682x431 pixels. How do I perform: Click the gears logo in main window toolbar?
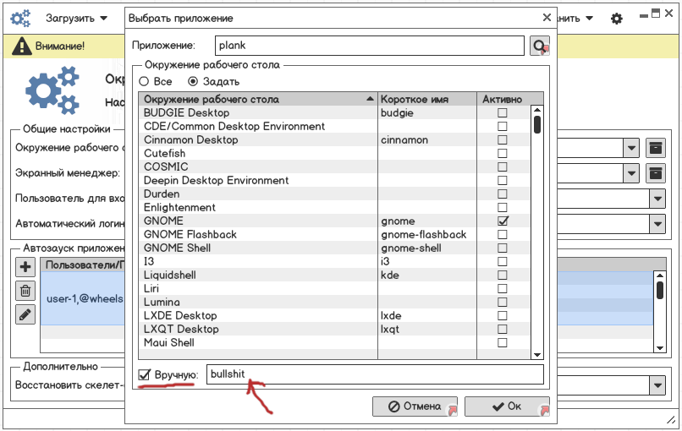point(20,19)
